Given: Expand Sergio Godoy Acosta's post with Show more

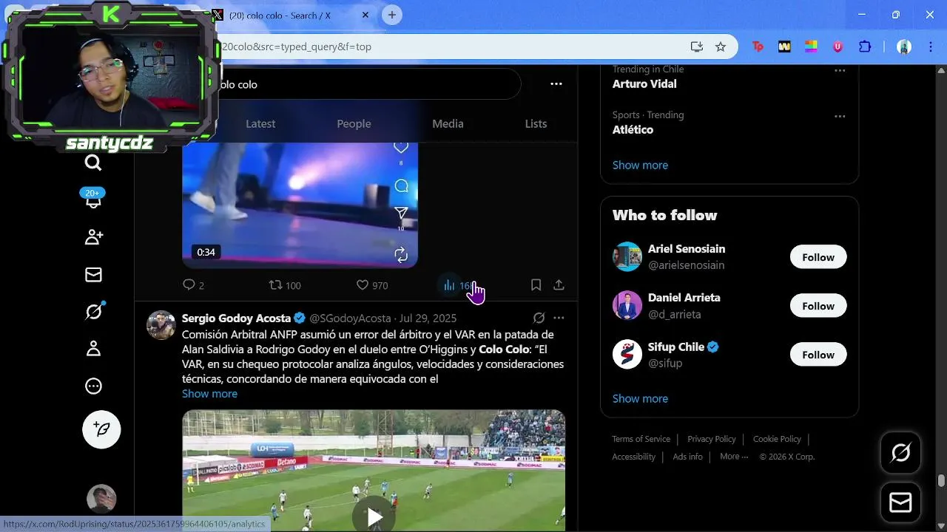Looking at the screenshot, I should pos(209,394).
